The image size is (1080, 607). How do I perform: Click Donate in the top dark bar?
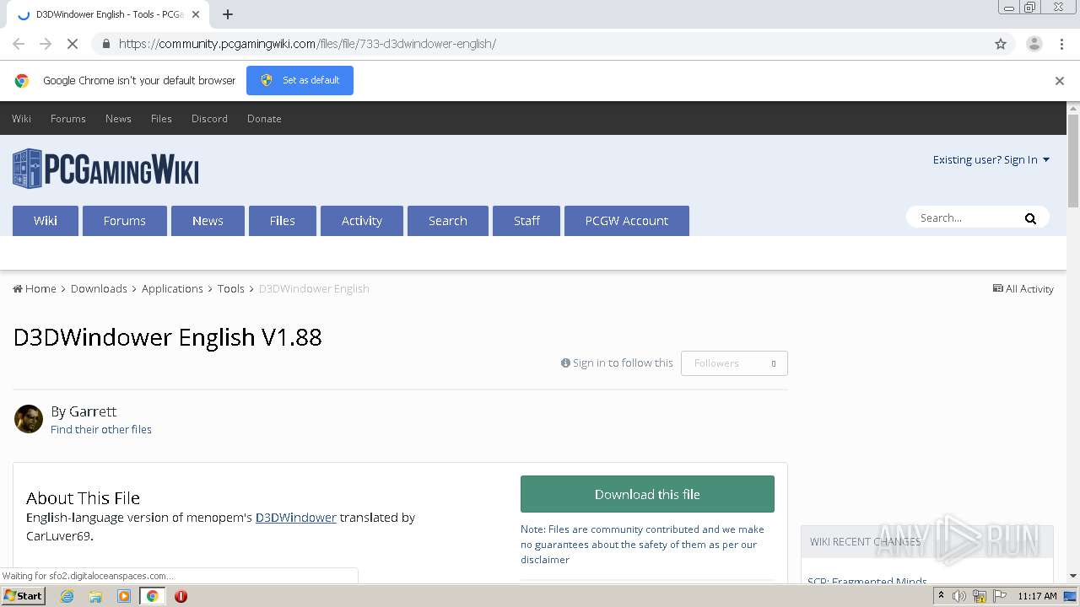click(x=264, y=119)
